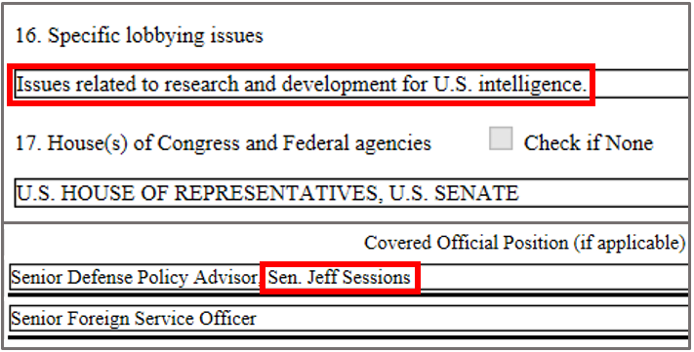The width and height of the screenshot is (694, 352).
Task: Click the '16. Specific lobbying issues' heading
Action: pyautogui.click(x=139, y=35)
